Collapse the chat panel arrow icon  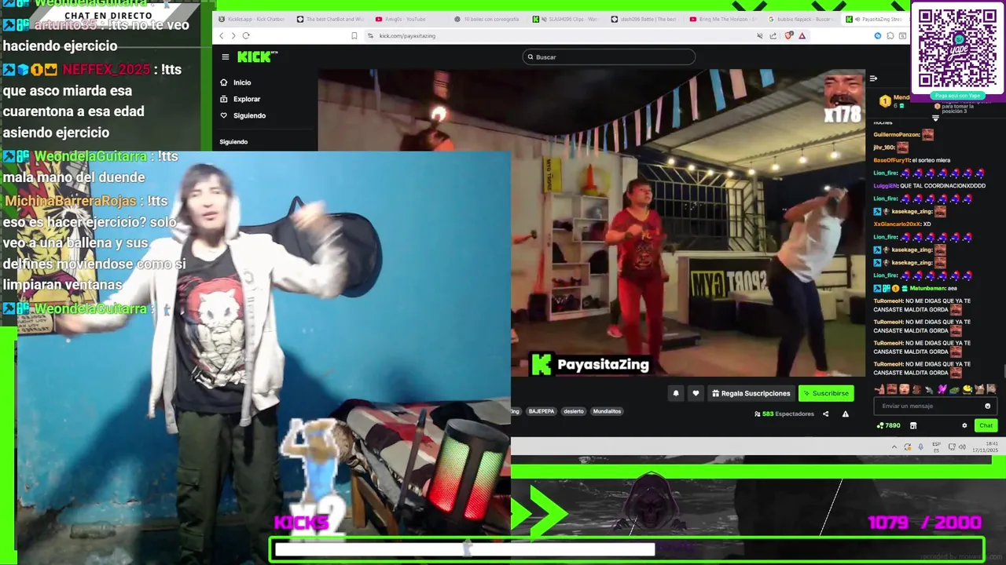pos(873,78)
